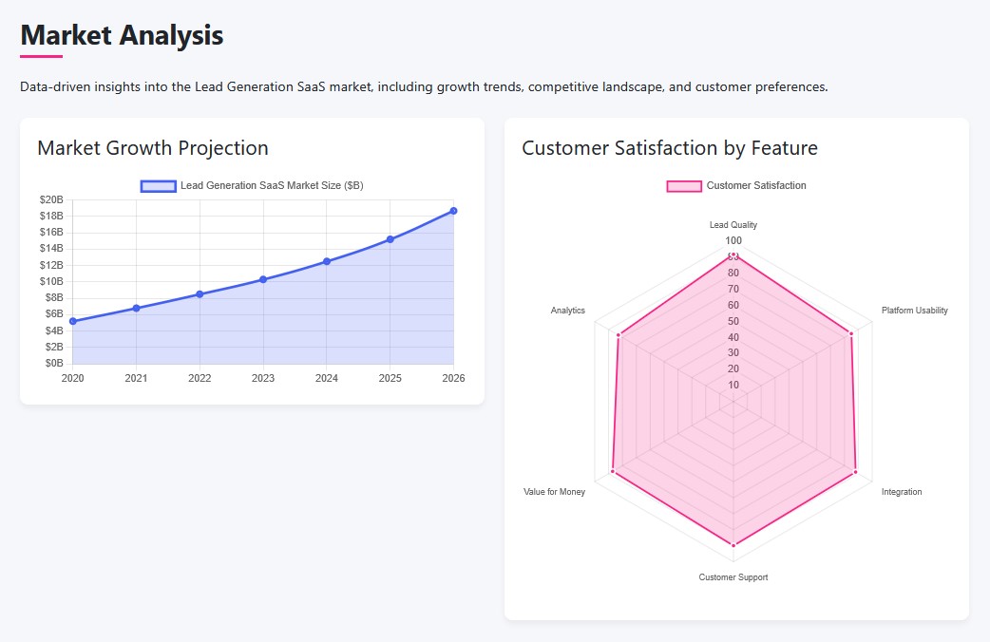Click the blue legend color box

(x=159, y=186)
